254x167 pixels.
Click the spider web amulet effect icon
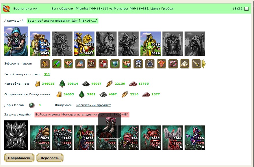pyautogui.click(x=150, y=64)
